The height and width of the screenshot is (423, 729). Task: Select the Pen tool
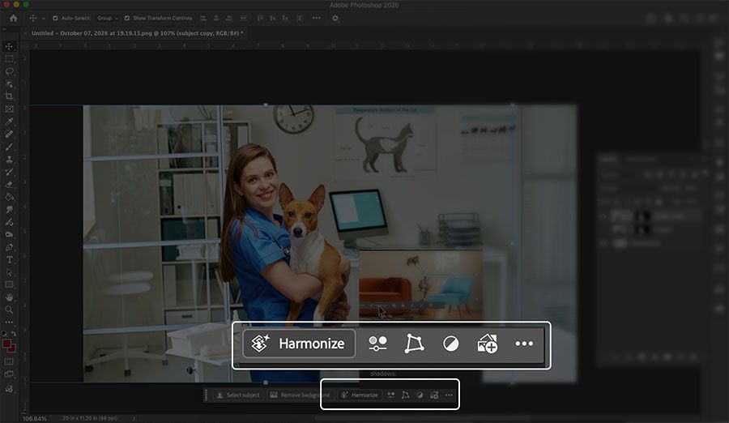[x=9, y=248]
